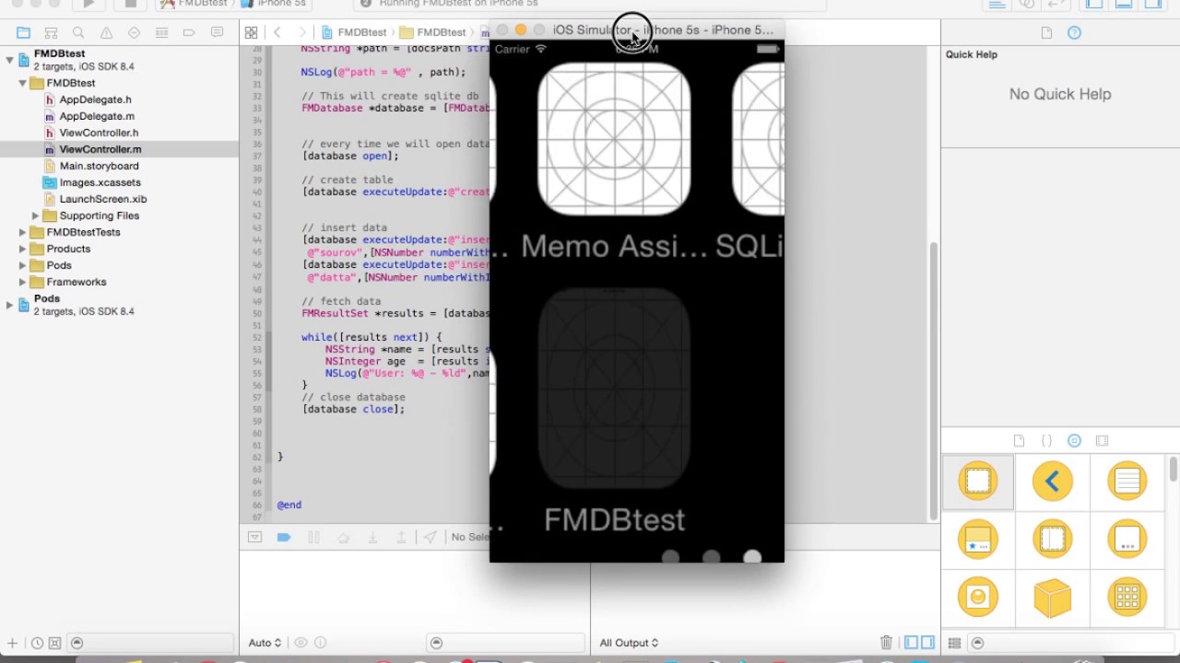Hide the debug area

(x=254, y=537)
